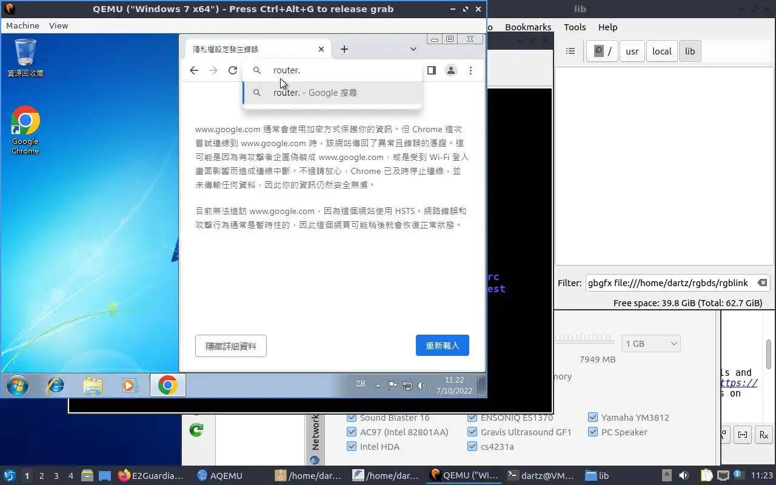The width and height of the screenshot is (776, 485).
Task: Open Windows network tray icon
Action: pyautogui.click(x=407, y=386)
